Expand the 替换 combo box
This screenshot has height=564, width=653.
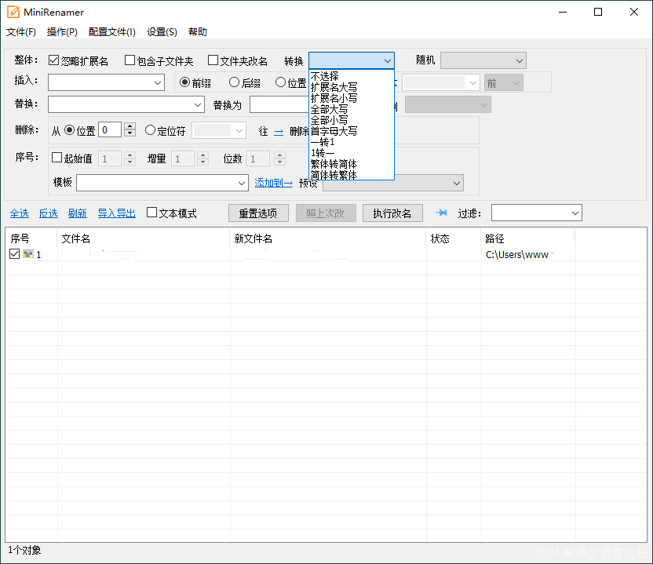pyautogui.click(x=198, y=104)
